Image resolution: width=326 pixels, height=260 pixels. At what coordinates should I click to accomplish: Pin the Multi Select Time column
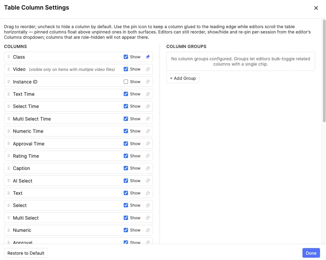pyautogui.click(x=148, y=119)
